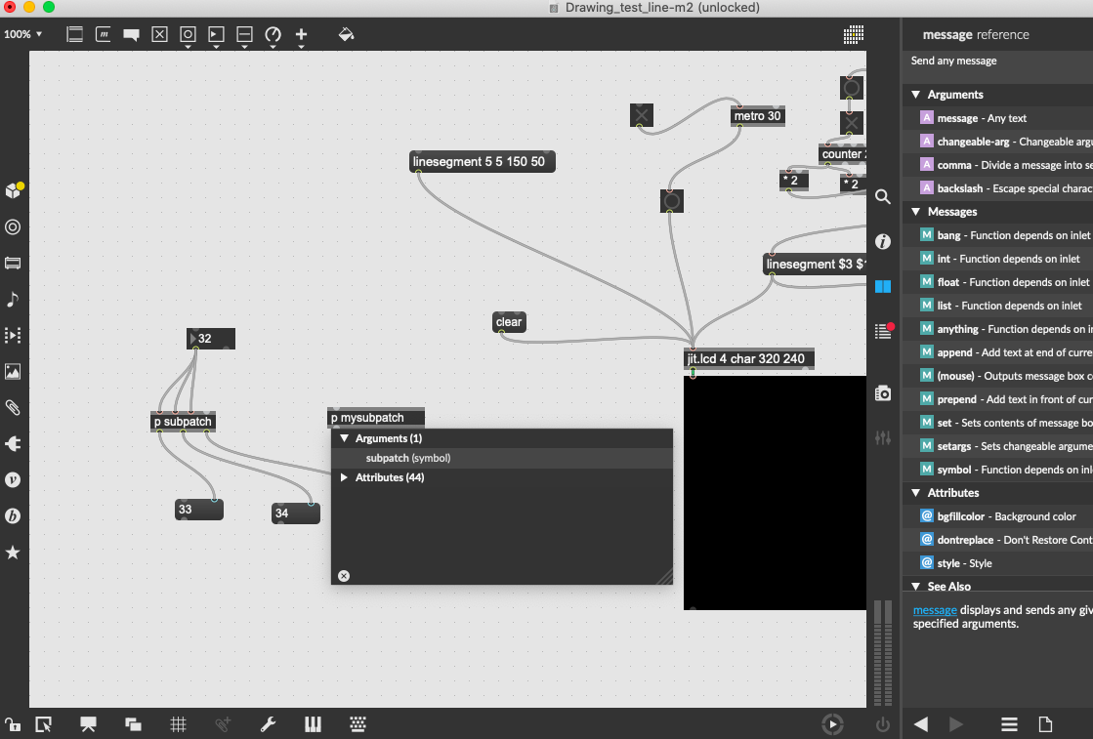The height and width of the screenshot is (739, 1093).
Task: Open the camera snapshots icon
Action: 883,393
